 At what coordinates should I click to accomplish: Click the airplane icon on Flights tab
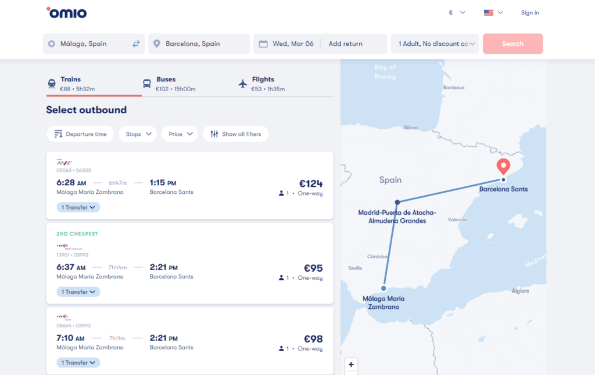click(242, 84)
